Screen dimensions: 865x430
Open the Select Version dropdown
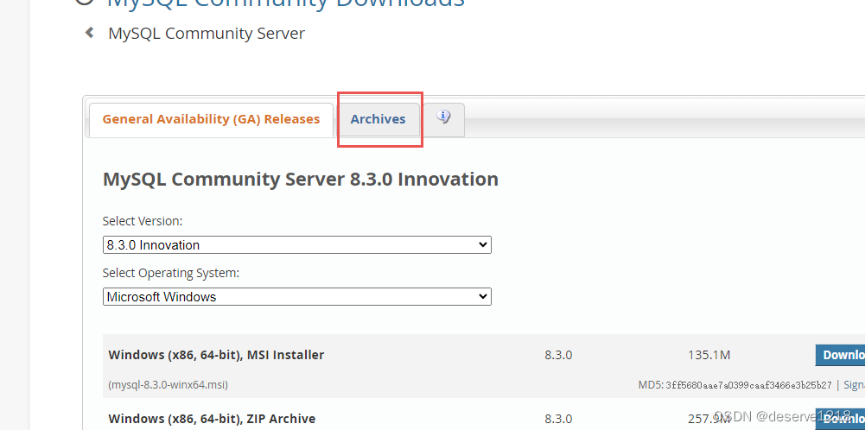[296, 244]
